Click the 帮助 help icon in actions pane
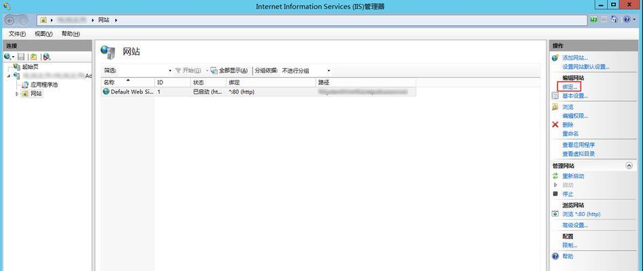 555,256
